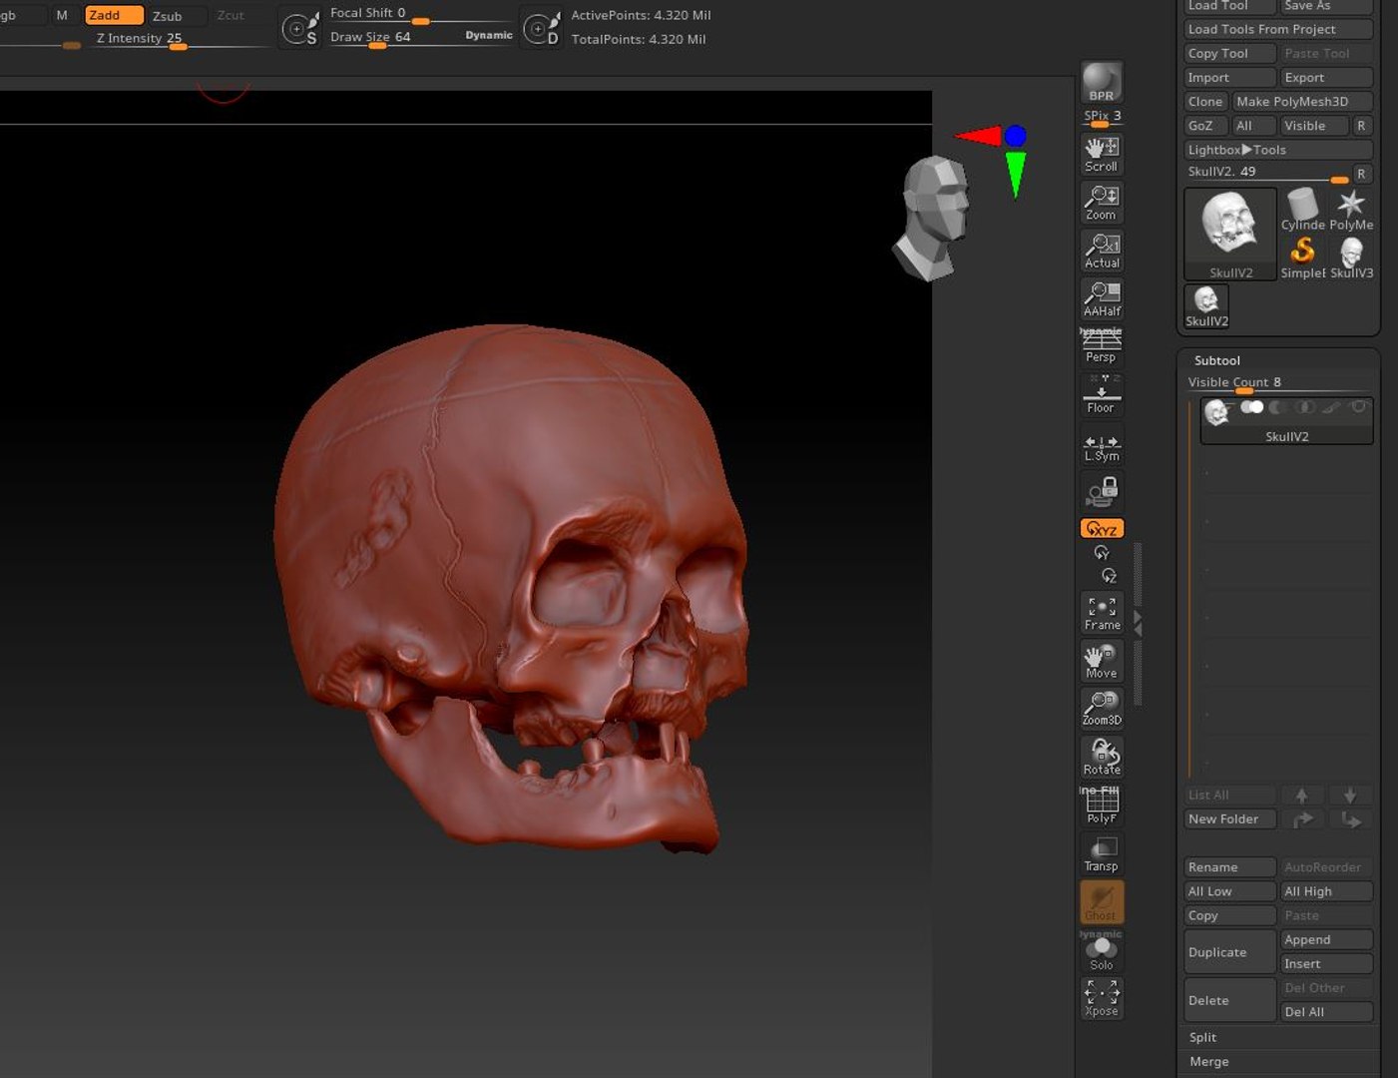
Task: Toggle the SkullV2 subtool eye icon
Action: pyautogui.click(x=1358, y=407)
